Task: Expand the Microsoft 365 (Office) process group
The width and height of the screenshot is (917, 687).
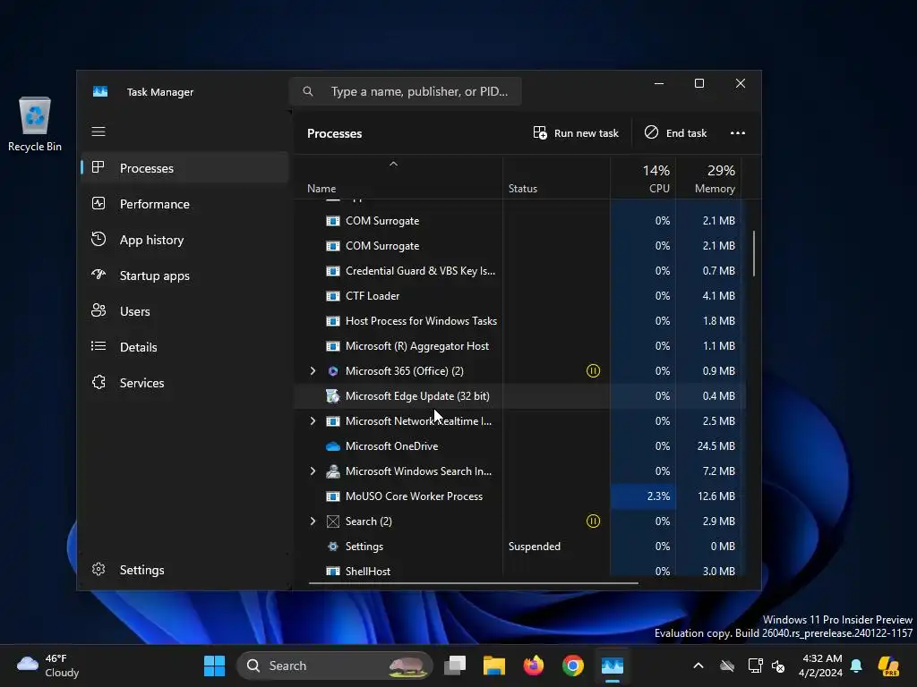Action: coord(313,371)
